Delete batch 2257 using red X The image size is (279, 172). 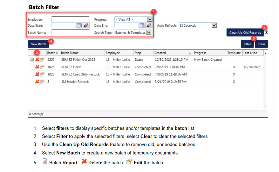[x=37, y=60]
